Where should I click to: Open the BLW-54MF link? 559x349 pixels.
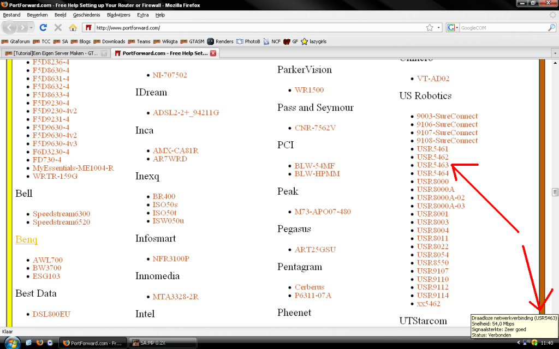(x=314, y=166)
